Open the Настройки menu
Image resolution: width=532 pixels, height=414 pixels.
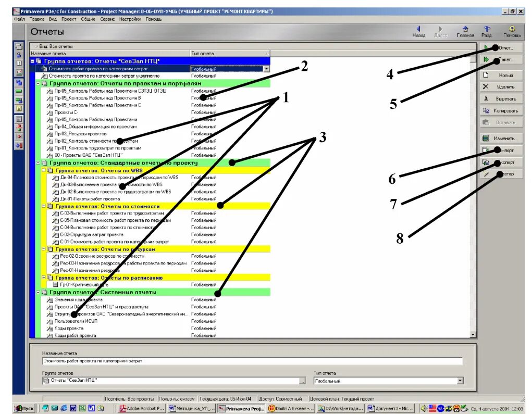pos(130,19)
